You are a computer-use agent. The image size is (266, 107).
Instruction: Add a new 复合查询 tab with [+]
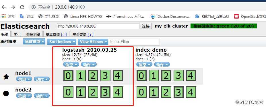click(91, 35)
